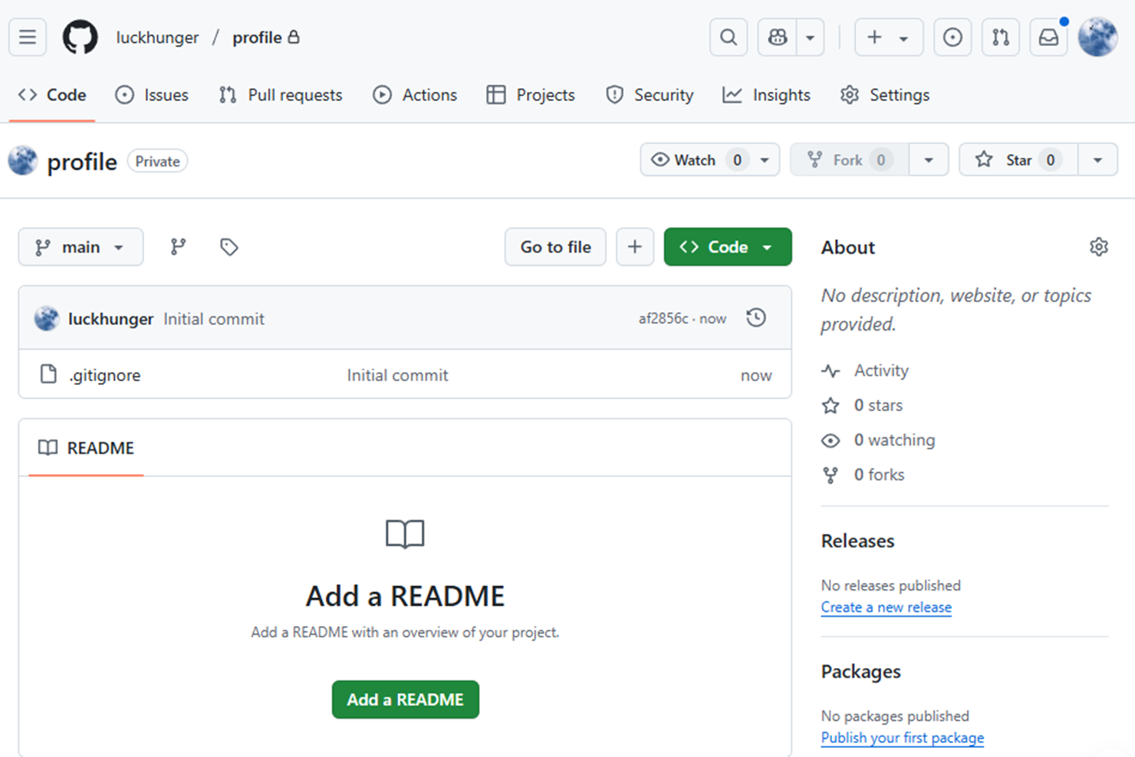
Task: Click luckhunger avatar in commit row
Action: [47, 318]
